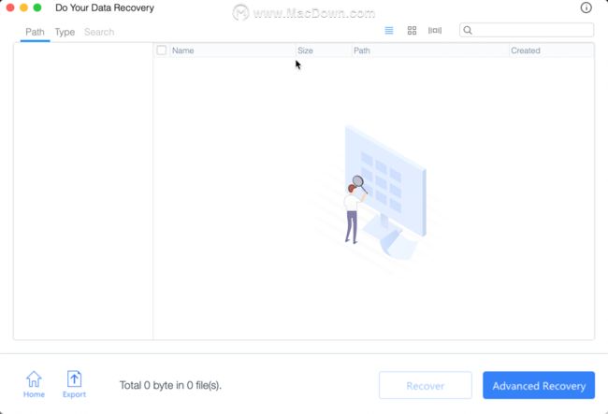Click the Recover button
Image resolution: width=608 pixels, height=414 pixels.
(426, 385)
